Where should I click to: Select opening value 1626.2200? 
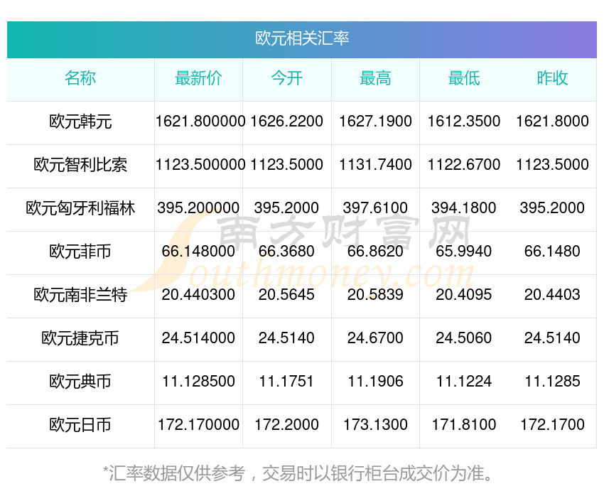(x=287, y=122)
